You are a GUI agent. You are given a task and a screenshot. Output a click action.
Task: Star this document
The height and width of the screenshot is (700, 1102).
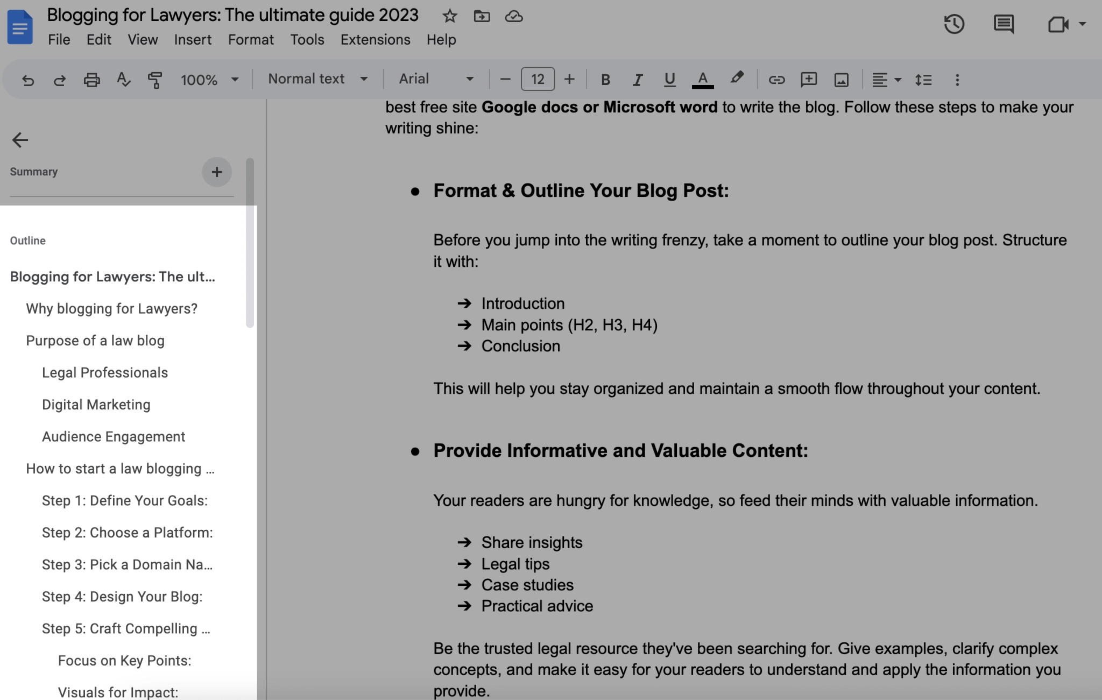point(449,16)
